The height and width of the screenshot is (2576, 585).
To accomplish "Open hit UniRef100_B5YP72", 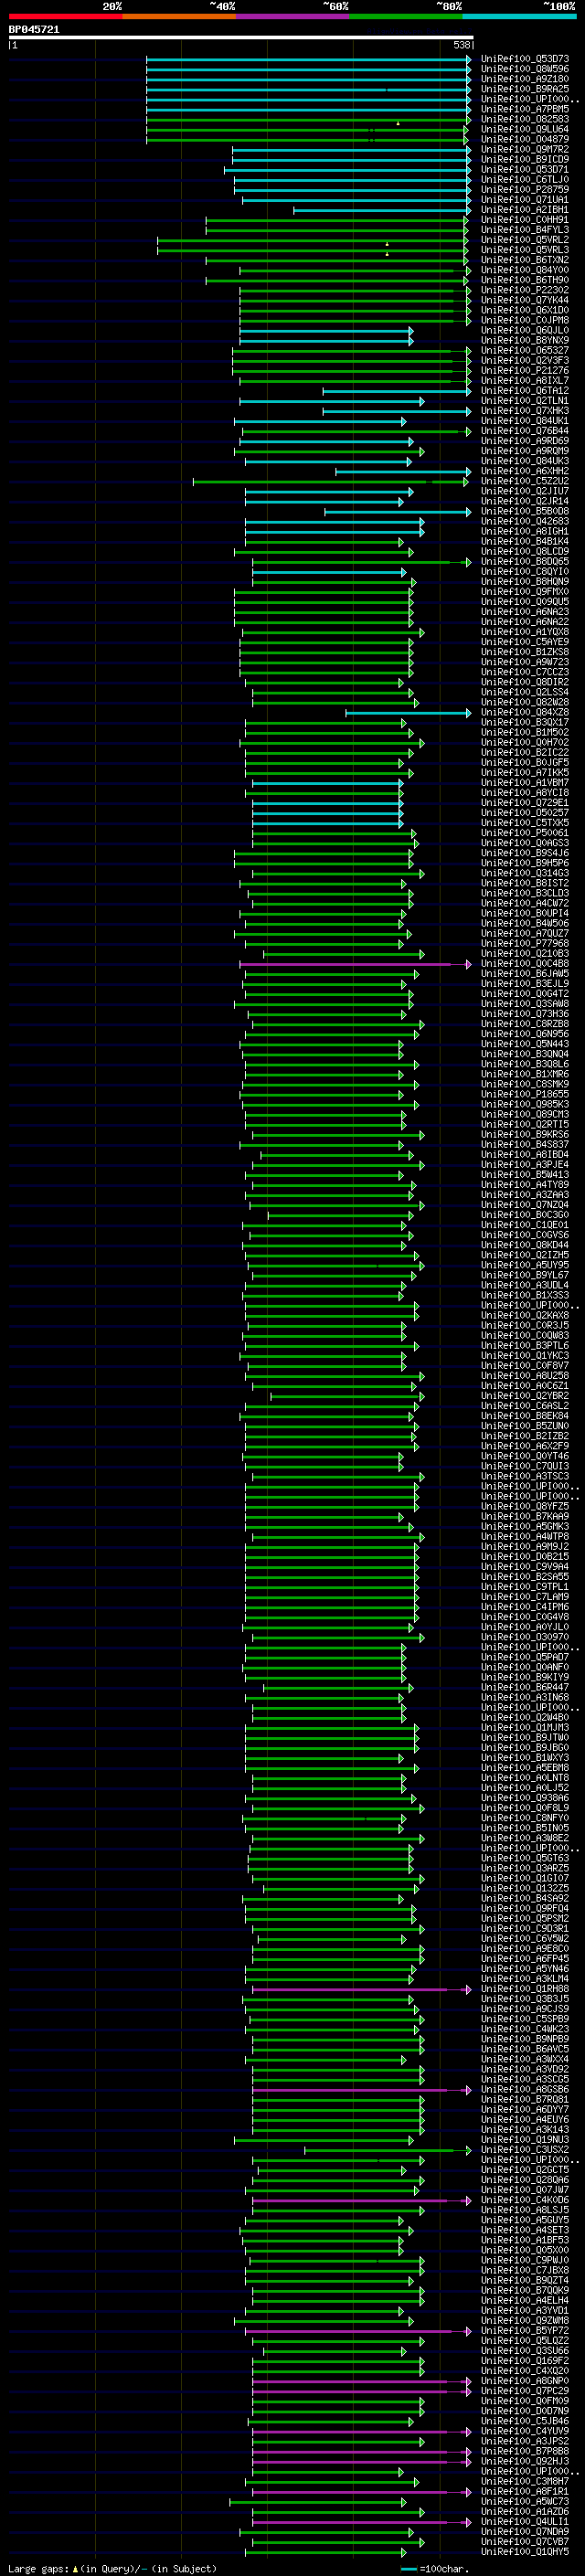I will (x=524, y=2330).
